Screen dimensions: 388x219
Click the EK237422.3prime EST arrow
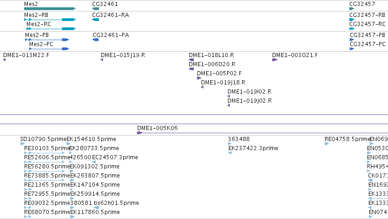pyautogui.click(x=230, y=153)
